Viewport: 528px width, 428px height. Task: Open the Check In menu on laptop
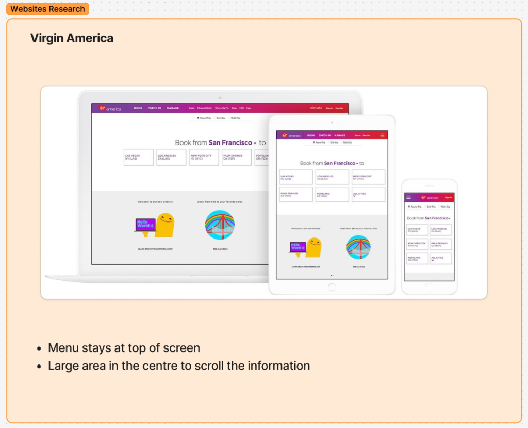point(154,108)
